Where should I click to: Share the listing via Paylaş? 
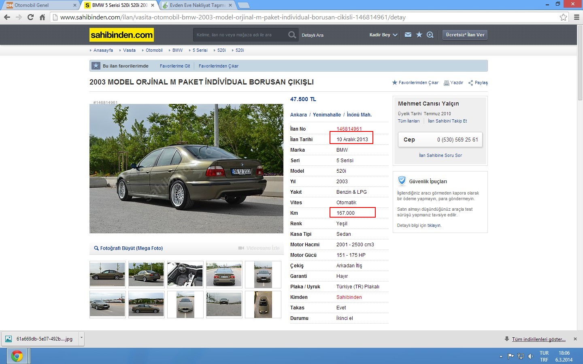(x=478, y=83)
